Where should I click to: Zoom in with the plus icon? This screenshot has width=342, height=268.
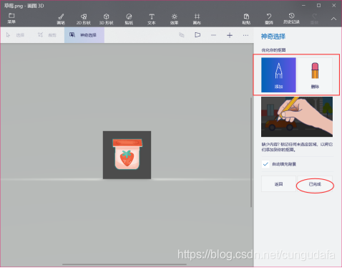tap(230, 35)
